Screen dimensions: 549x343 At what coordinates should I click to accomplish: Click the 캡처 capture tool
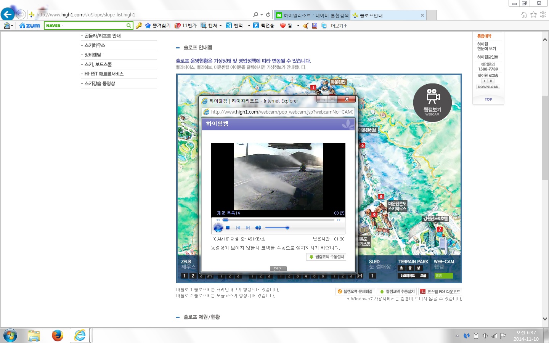click(209, 26)
